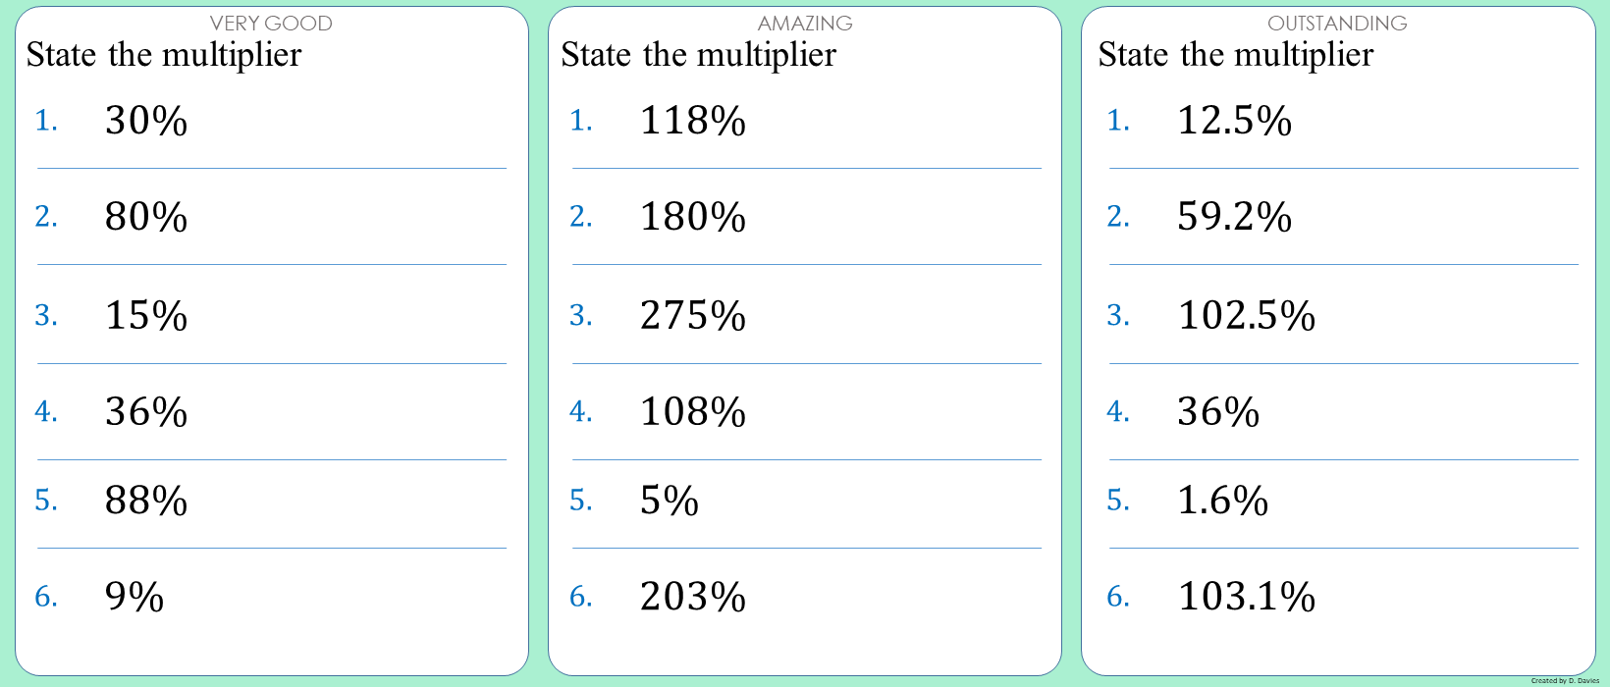Select the 118% question
Image resolution: width=1610 pixels, height=687 pixels.
(x=693, y=121)
